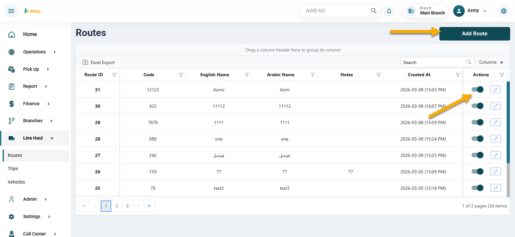Expand the Operations submenu arrow
This screenshot has height=237, width=515.
pos(55,52)
